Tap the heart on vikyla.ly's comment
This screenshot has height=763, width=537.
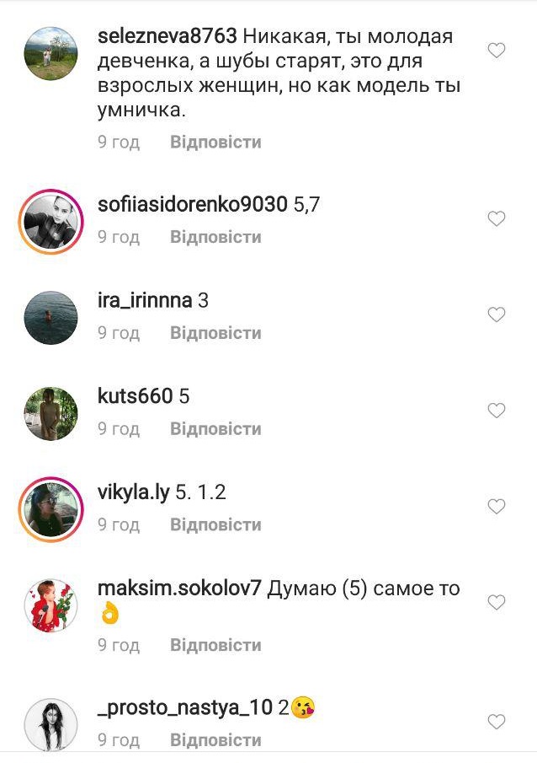click(x=497, y=506)
